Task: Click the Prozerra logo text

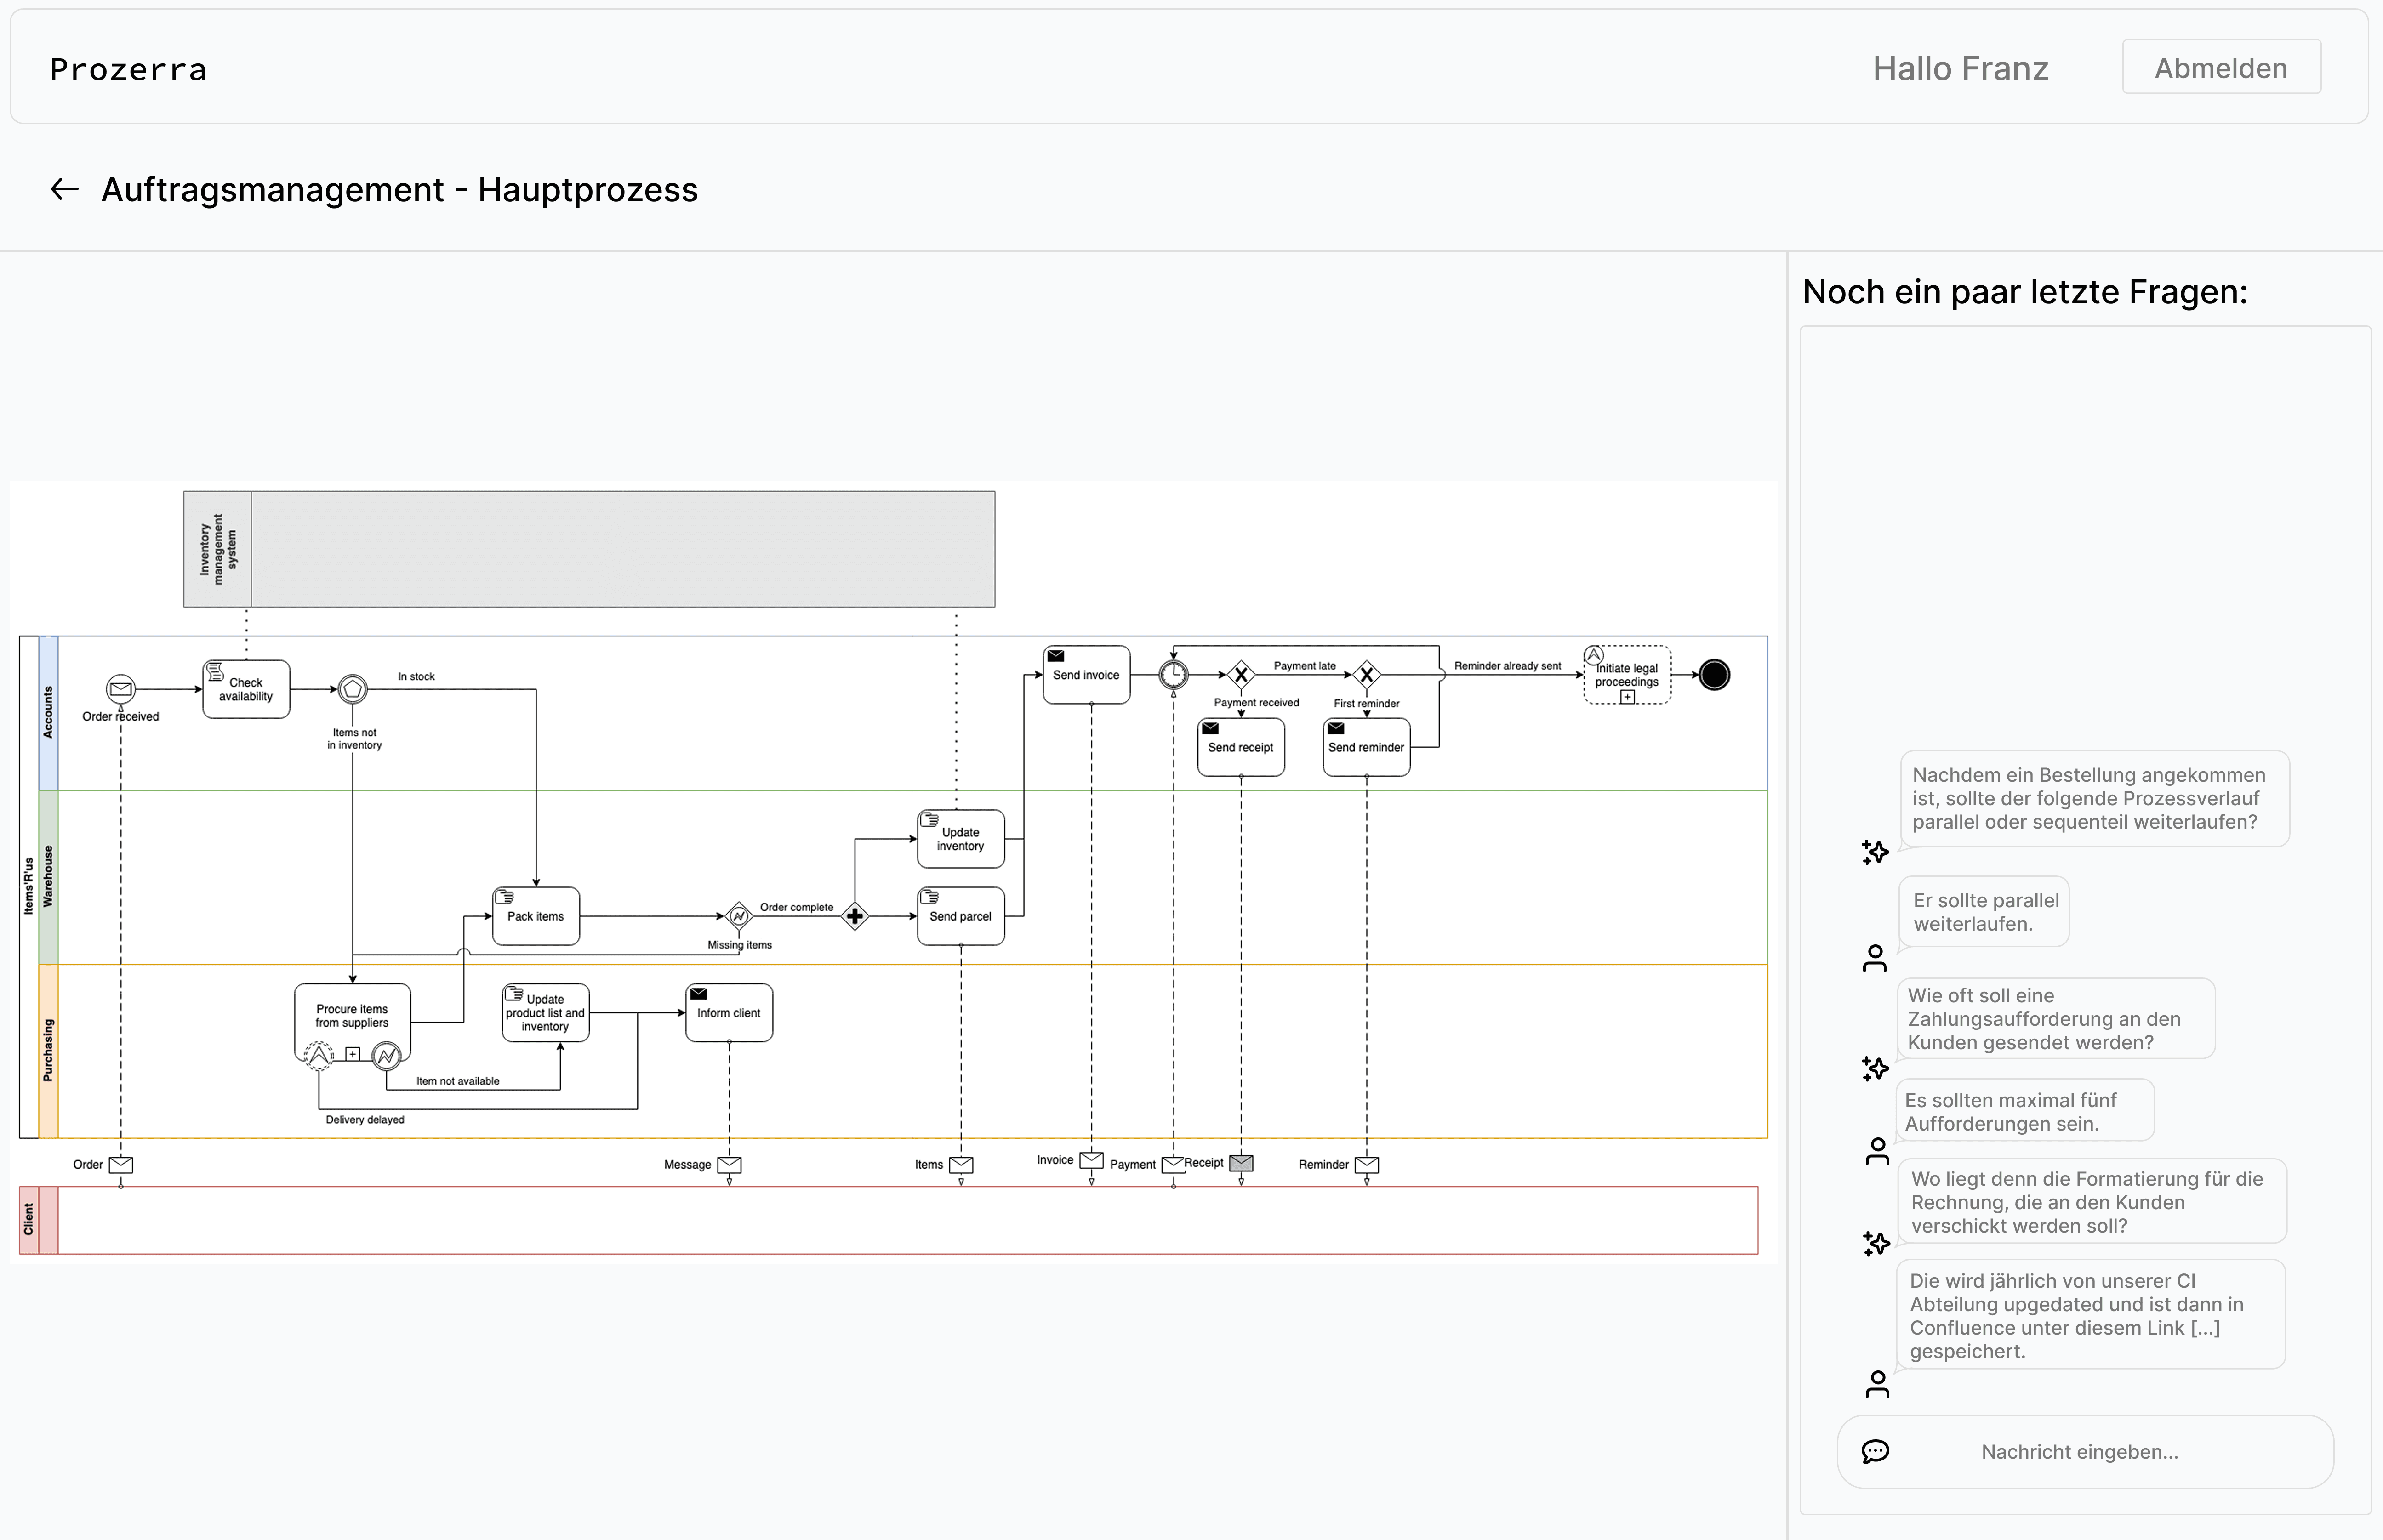Action: (x=128, y=69)
